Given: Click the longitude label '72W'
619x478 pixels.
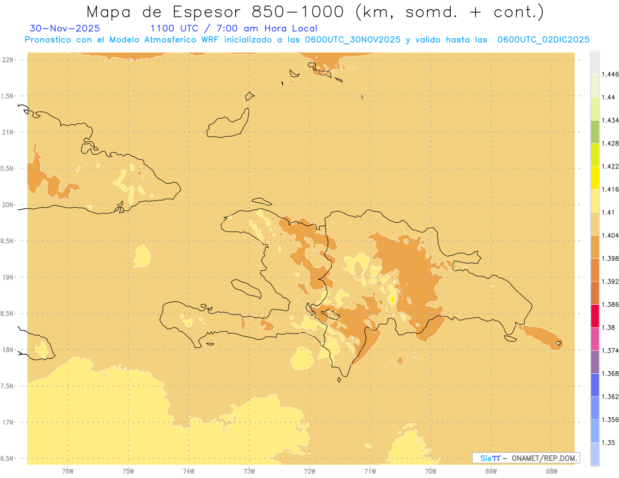Looking at the screenshot, I should click(309, 471).
